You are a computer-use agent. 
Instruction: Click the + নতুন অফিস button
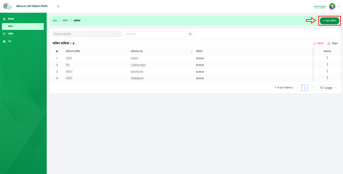tap(329, 20)
